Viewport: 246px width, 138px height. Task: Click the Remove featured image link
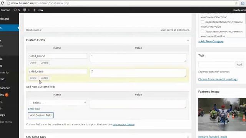(213, 136)
